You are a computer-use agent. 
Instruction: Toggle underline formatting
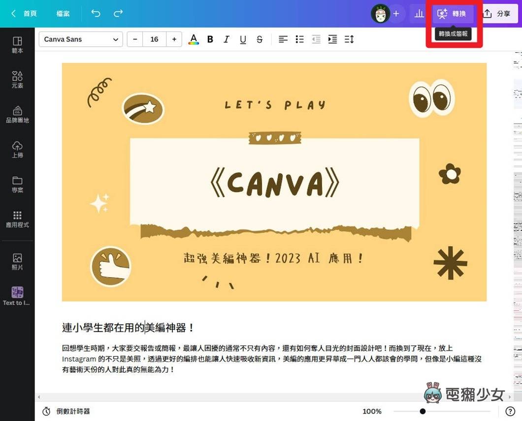[243, 39]
